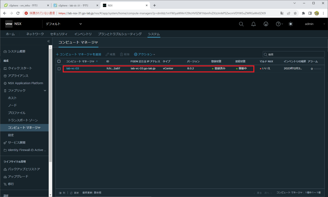Switch to the セキュリティ tab
328x197 pixels.
point(59,34)
